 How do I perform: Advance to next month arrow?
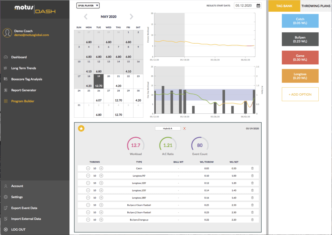[x=132, y=17]
